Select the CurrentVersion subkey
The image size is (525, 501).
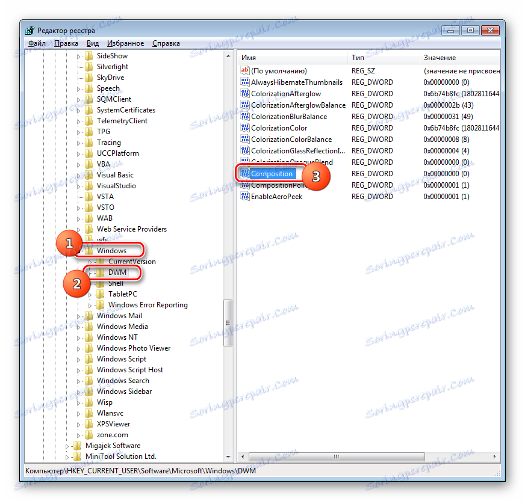click(132, 262)
